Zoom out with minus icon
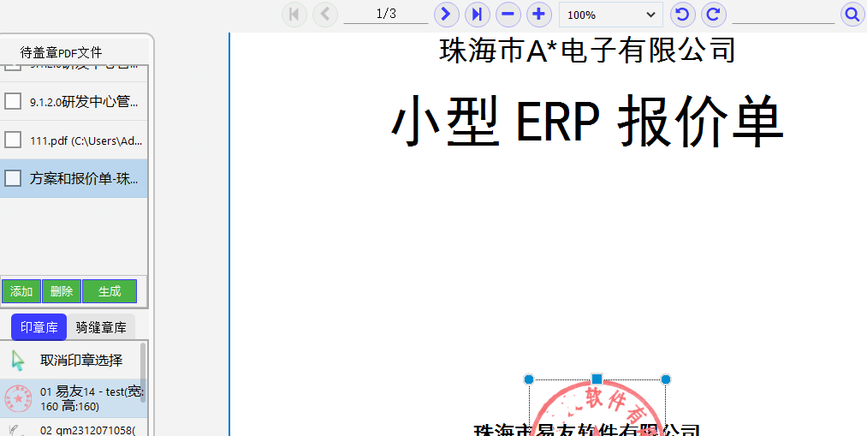The width and height of the screenshot is (867, 436). coord(508,15)
